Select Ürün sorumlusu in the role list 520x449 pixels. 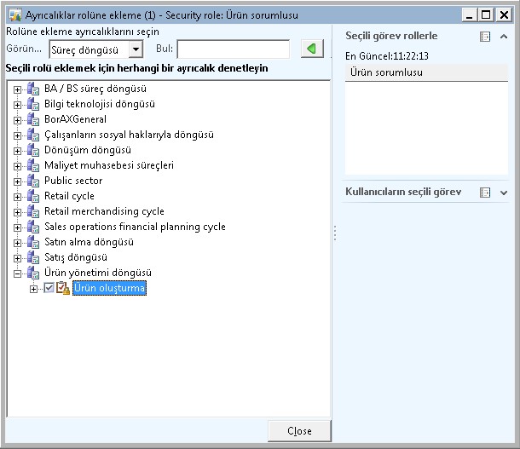point(386,72)
